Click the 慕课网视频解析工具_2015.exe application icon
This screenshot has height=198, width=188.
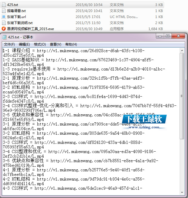pos(4,29)
